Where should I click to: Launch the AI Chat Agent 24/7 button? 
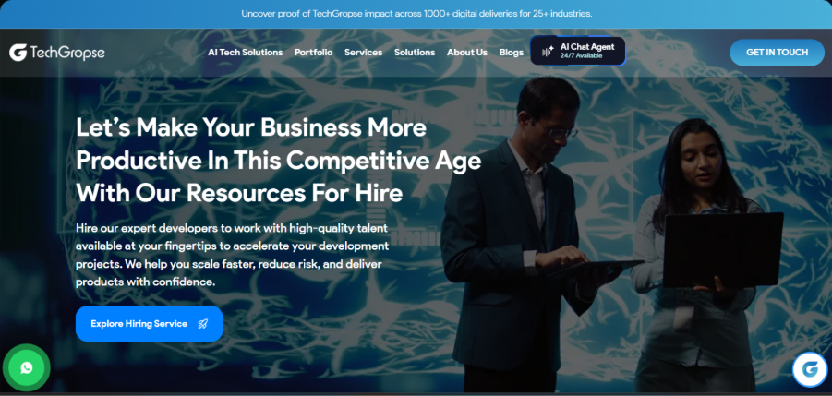(x=578, y=51)
